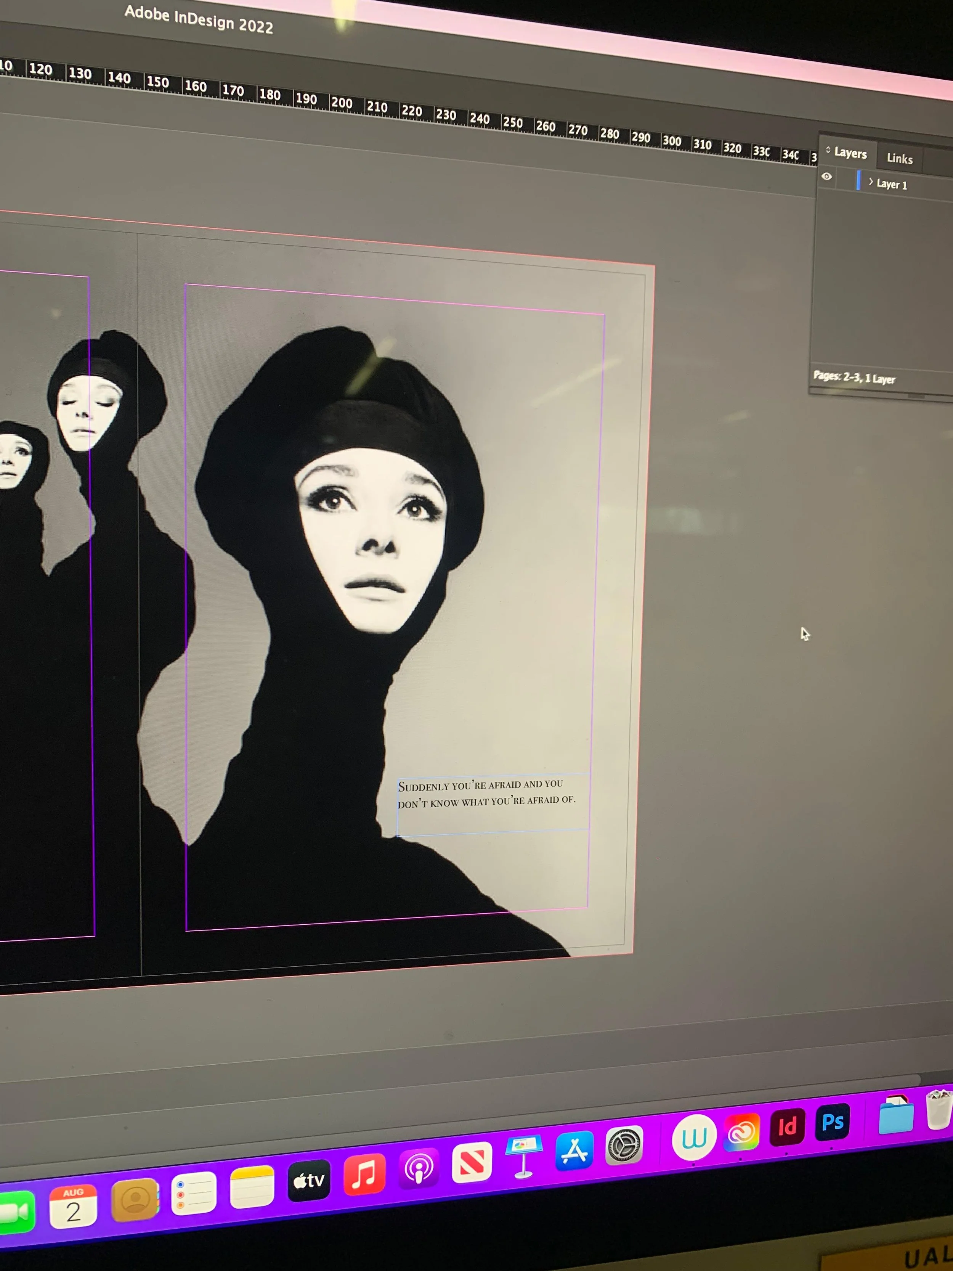Viewport: 953px width, 1271px height.
Task: Open the Apple TV app
Action: point(309,1180)
